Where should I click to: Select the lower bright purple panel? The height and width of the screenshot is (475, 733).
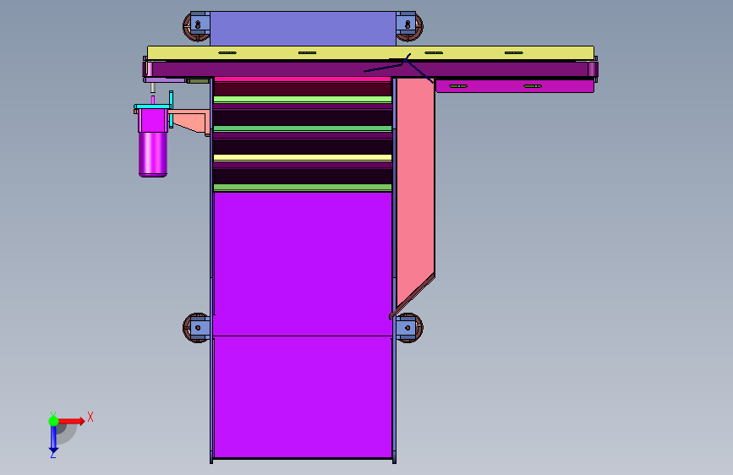coord(303,397)
